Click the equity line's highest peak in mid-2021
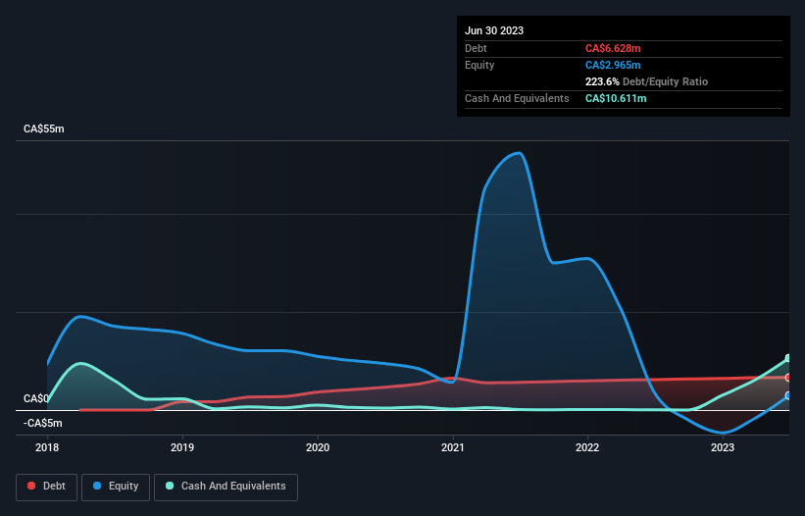Viewport: 805px width, 516px height. 520,153
